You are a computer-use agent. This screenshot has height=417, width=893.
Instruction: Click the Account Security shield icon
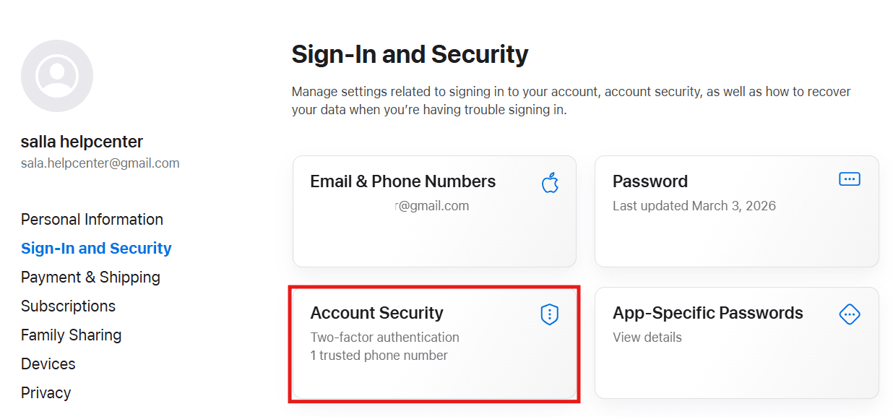point(550,314)
